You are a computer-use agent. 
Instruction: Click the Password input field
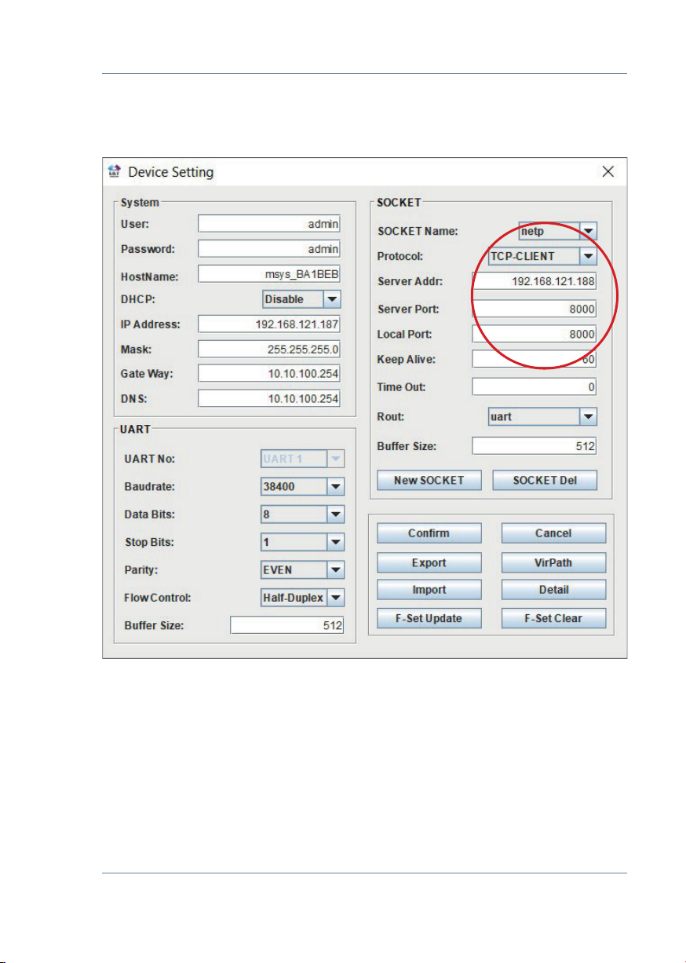269,249
